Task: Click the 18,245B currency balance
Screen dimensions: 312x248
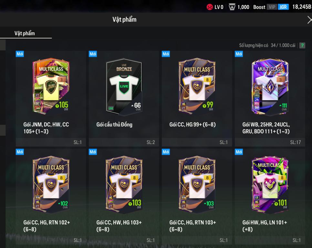Action: coord(302,7)
